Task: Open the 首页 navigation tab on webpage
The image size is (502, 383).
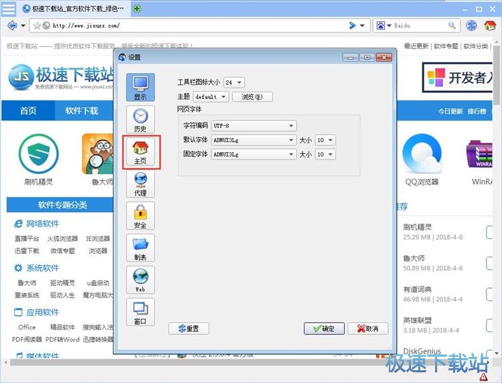Action: coord(28,110)
